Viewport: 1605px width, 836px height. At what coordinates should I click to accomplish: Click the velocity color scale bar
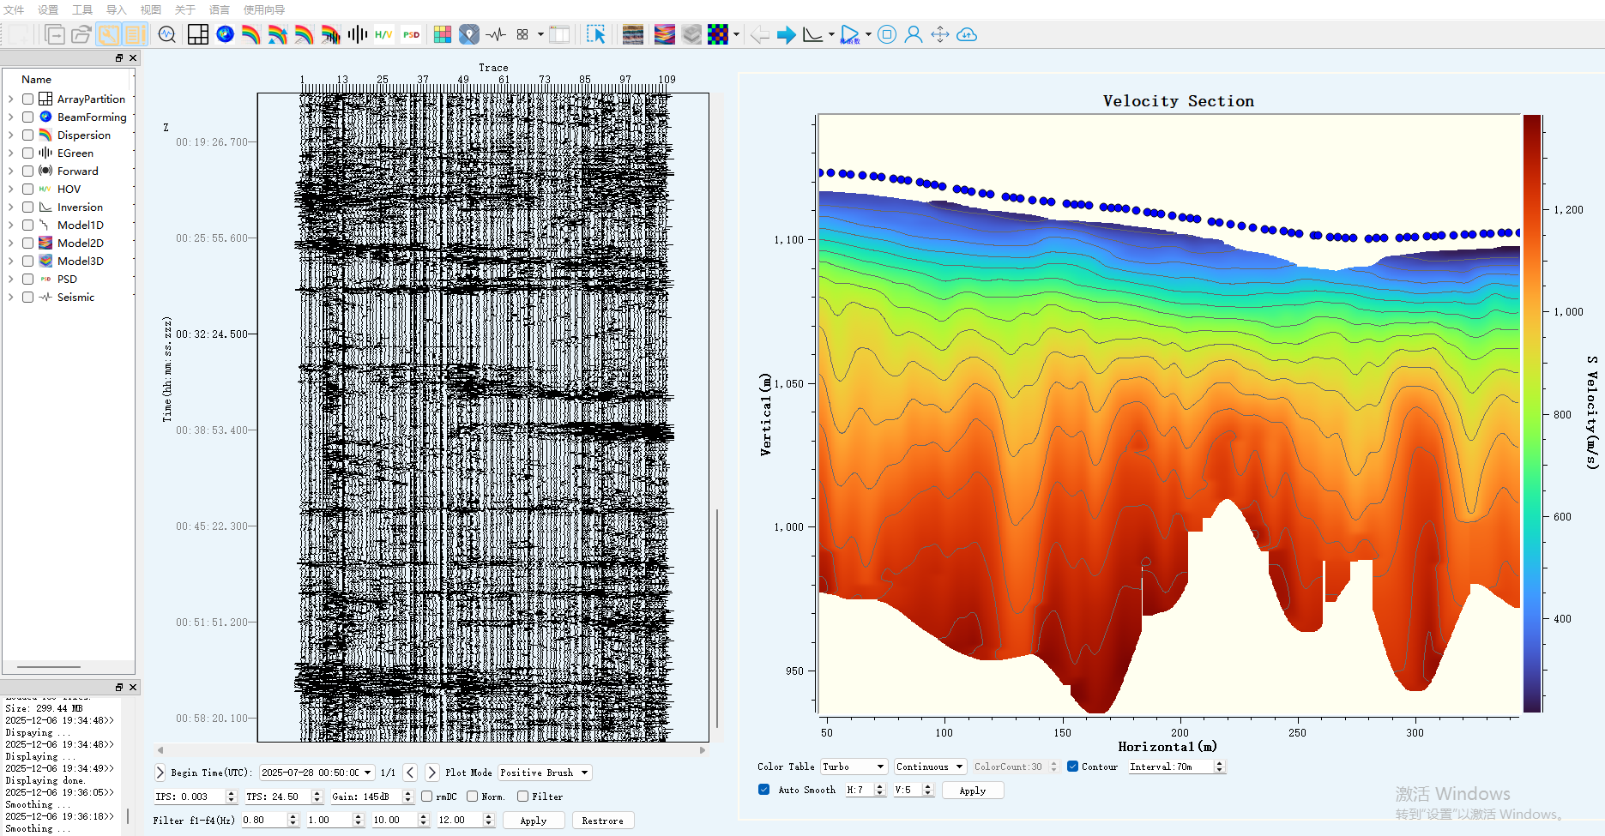point(1532,413)
